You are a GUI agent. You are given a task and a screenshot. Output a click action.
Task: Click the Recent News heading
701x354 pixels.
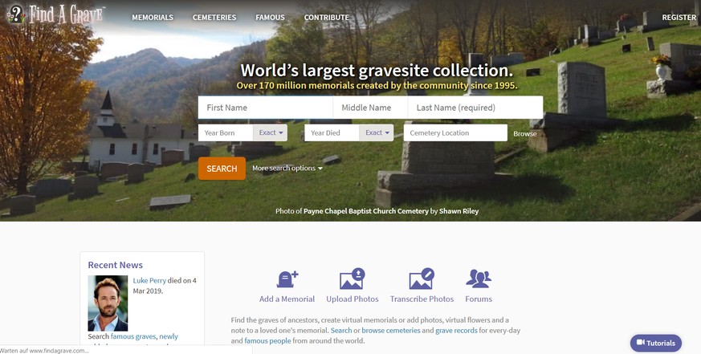point(116,265)
